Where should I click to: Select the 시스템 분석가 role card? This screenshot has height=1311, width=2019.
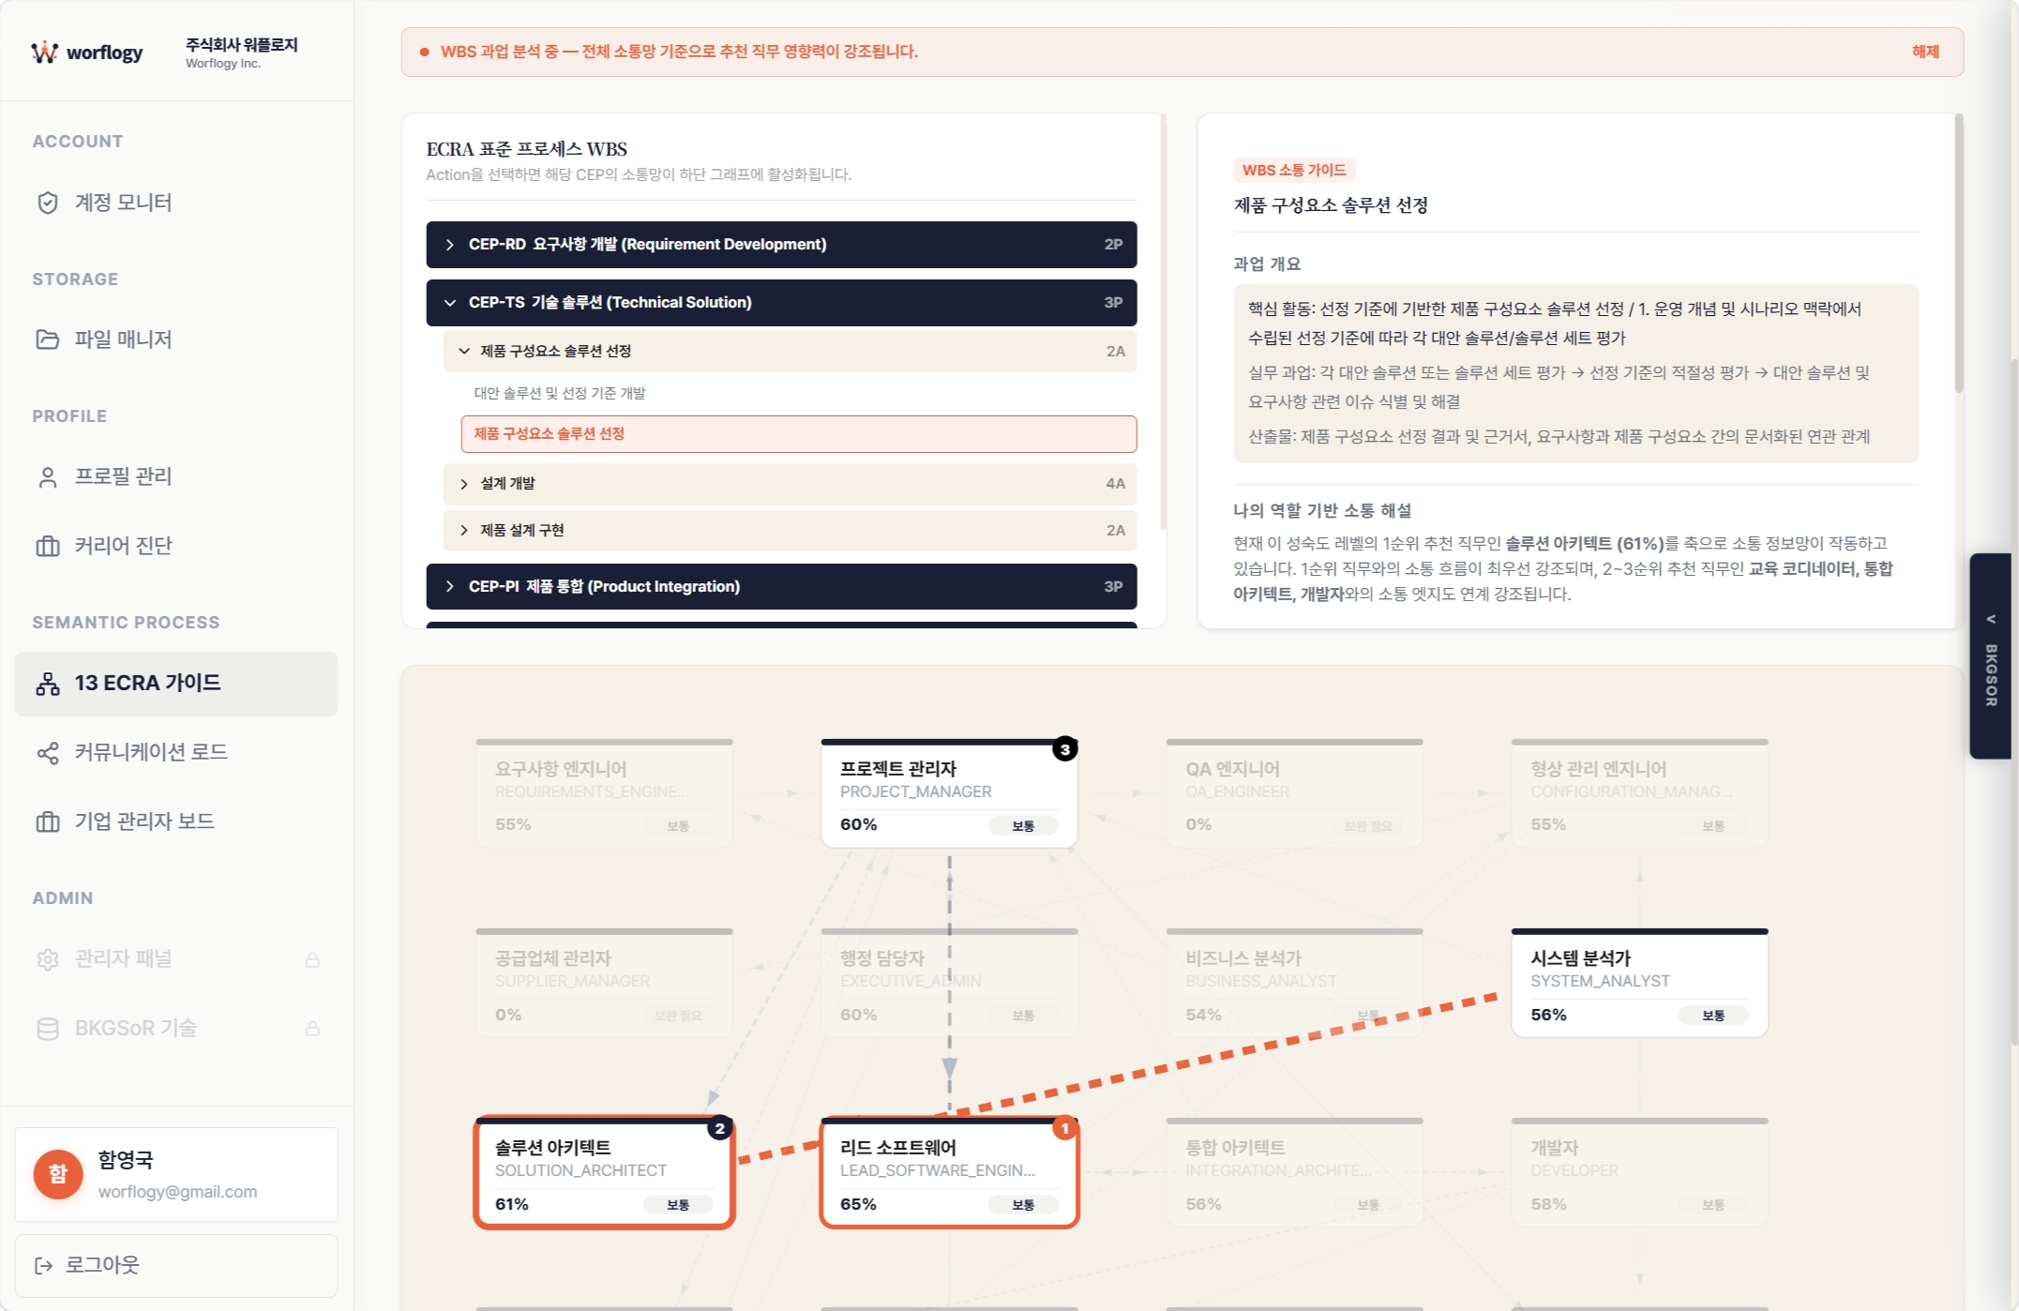pyautogui.click(x=1639, y=984)
